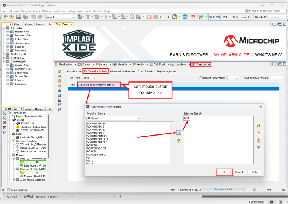
Task: Open the project configuration default dropdown
Action: pos(60,17)
